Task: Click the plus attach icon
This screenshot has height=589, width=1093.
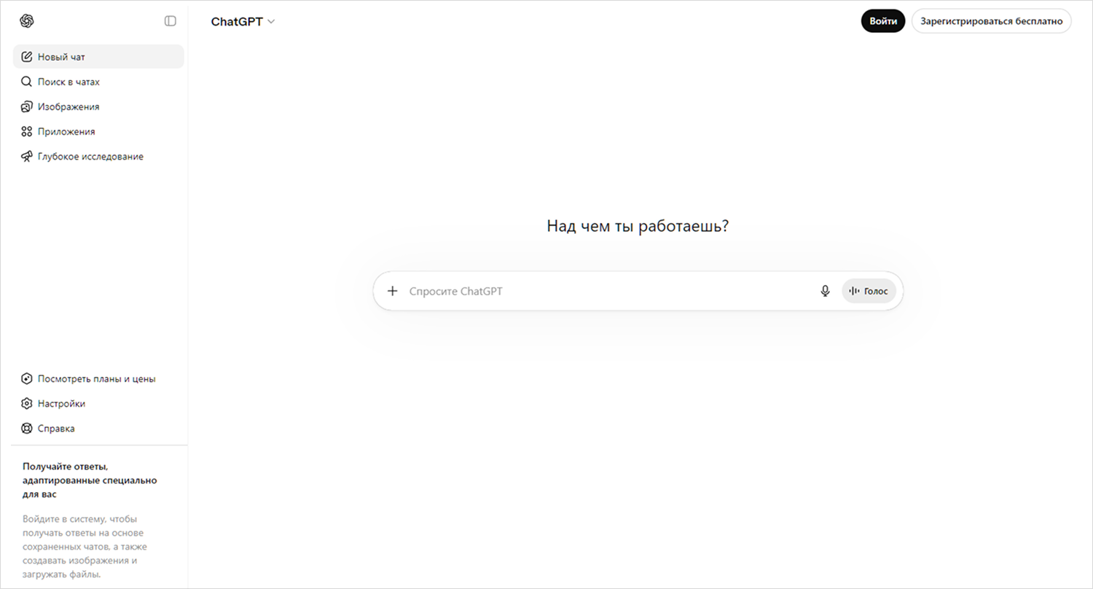Action: [x=392, y=291]
